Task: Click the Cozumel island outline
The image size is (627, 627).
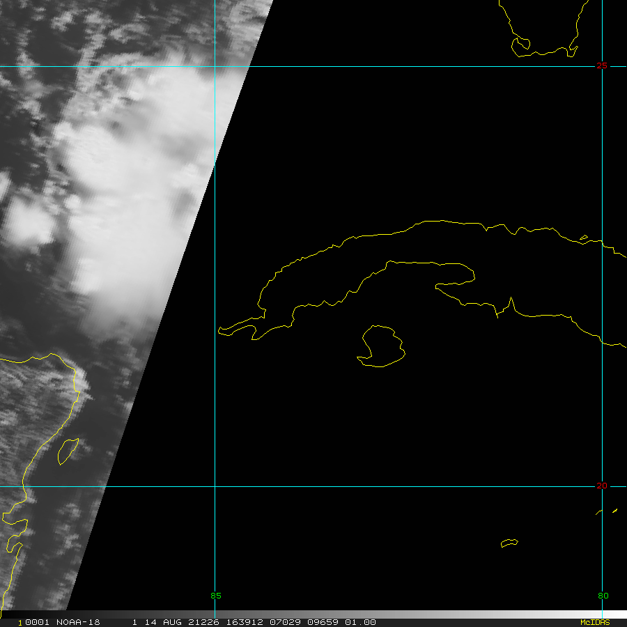Action: coord(68,451)
